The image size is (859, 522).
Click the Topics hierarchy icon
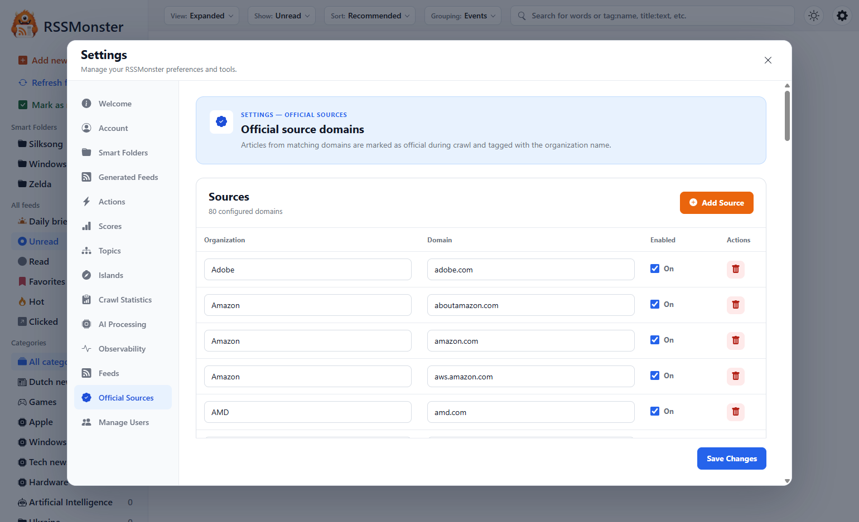(x=86, y=251)
